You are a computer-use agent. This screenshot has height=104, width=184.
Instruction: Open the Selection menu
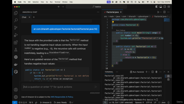pos(36,2)
